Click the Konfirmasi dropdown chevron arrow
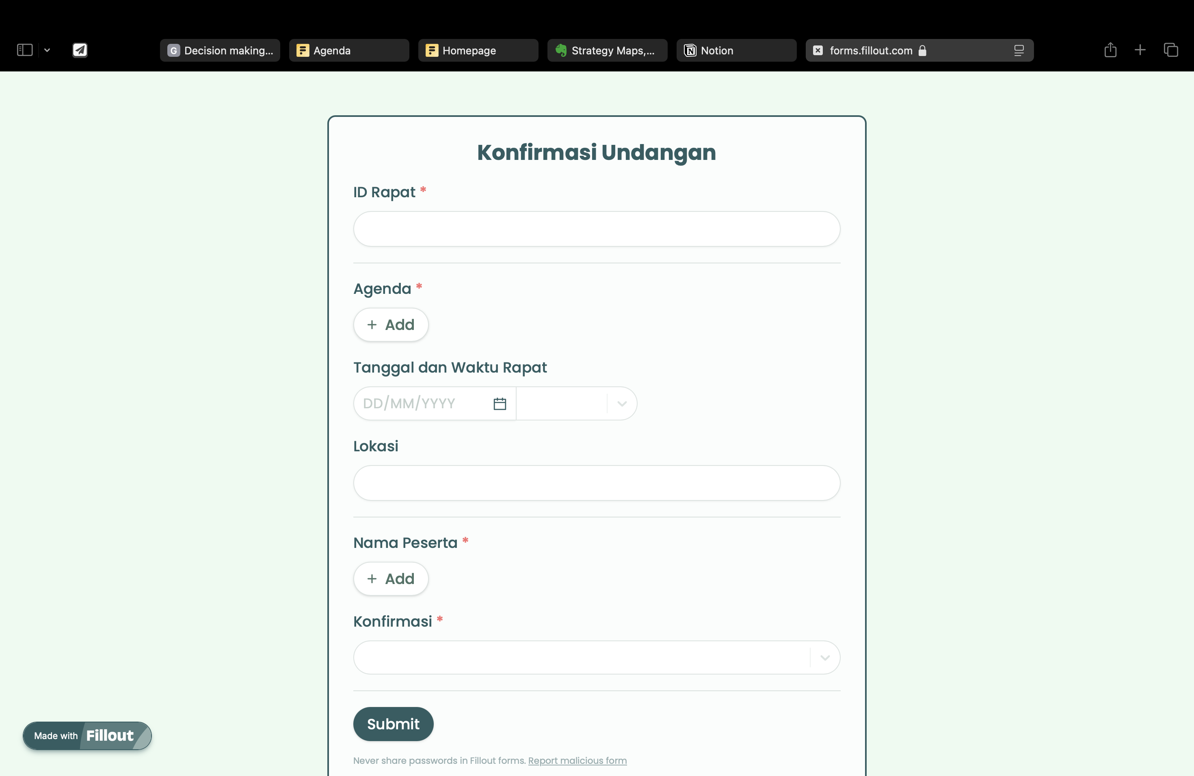Screen dimensions: 1194x776 tap(825, 658)
